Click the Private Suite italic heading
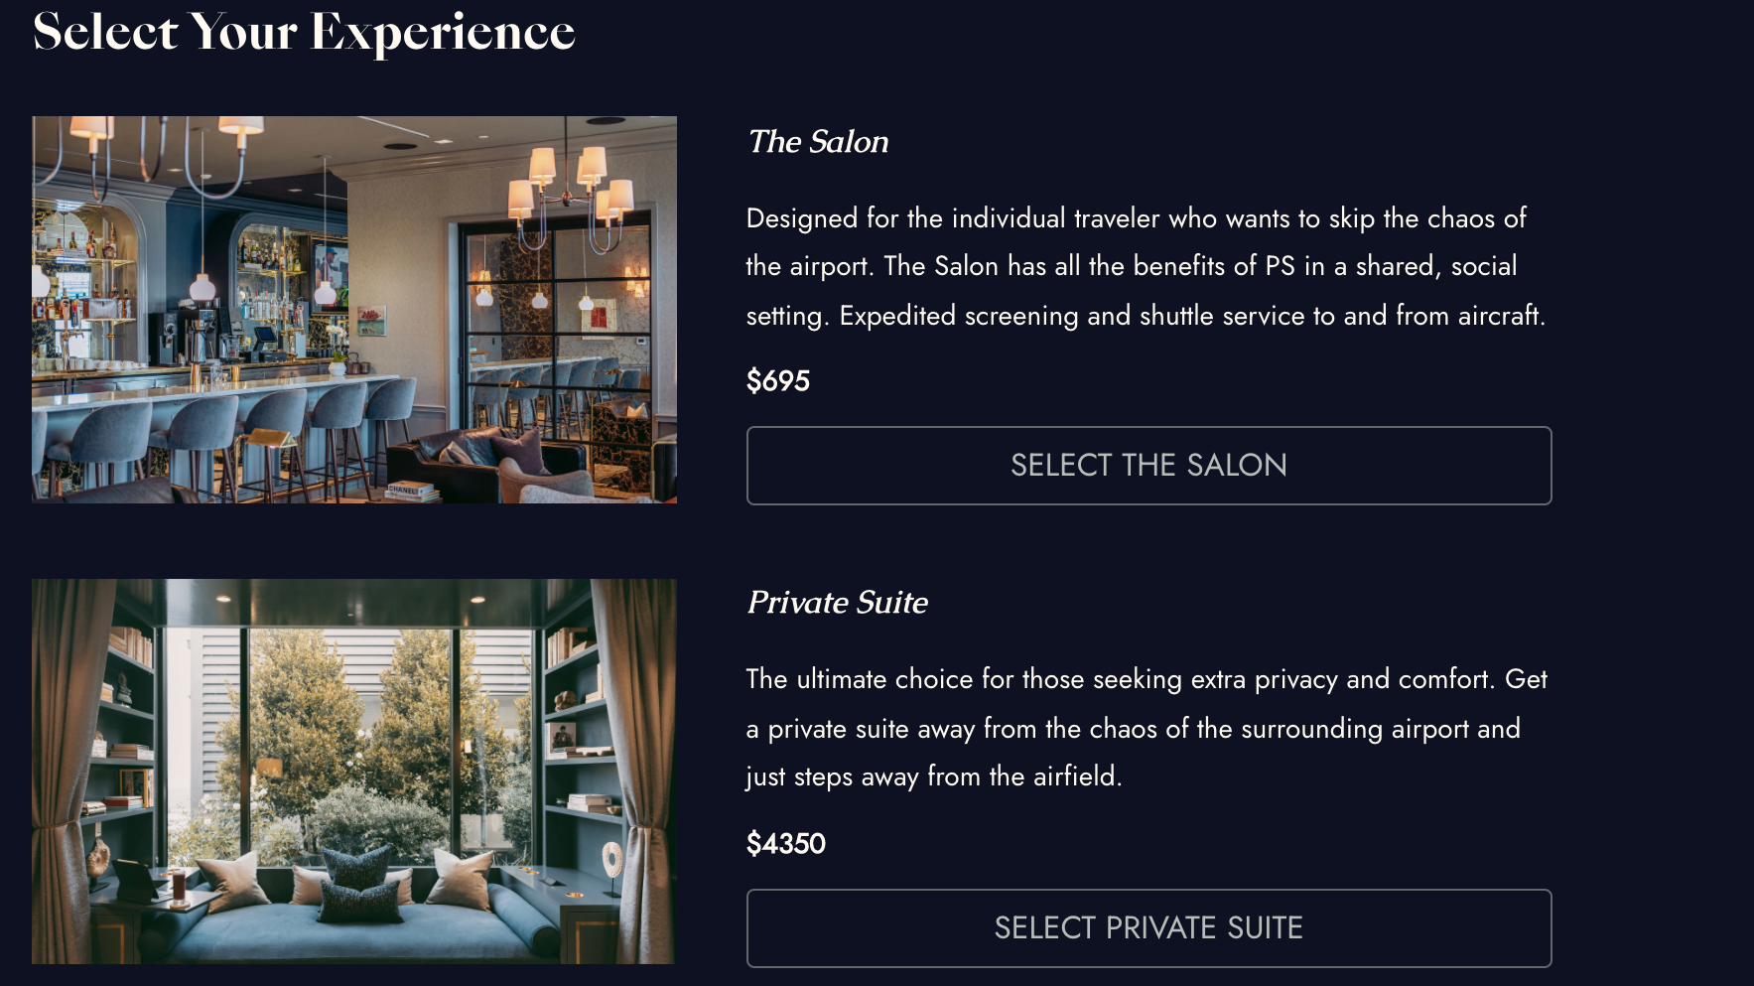The width and height of the screenshot is (1754, 986). click(837, 603)
